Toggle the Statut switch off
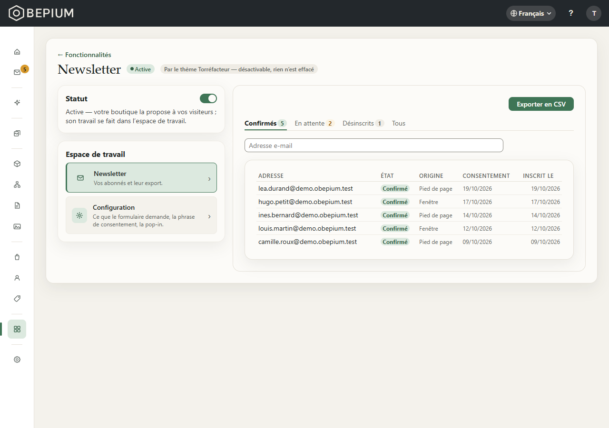The width and height of the screenshot is (609, 428). [208, 98]
